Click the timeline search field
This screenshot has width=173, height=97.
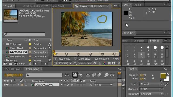point(44,75)
